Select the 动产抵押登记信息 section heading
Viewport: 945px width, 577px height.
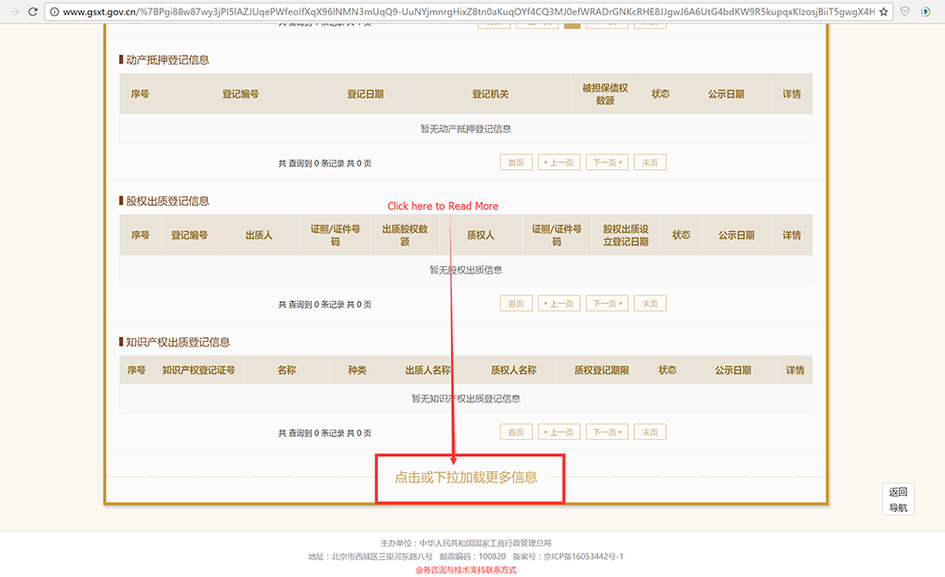167,59
